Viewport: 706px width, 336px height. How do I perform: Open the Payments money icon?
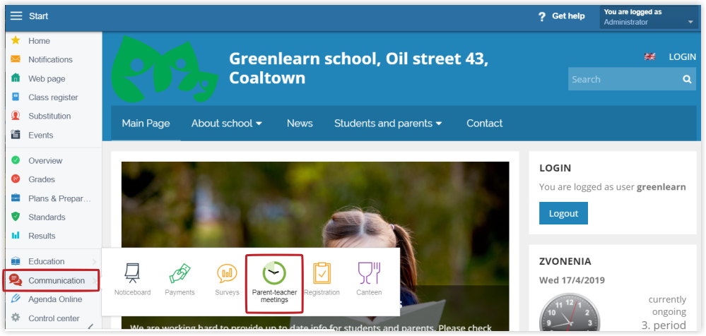[x=180, y=273]
